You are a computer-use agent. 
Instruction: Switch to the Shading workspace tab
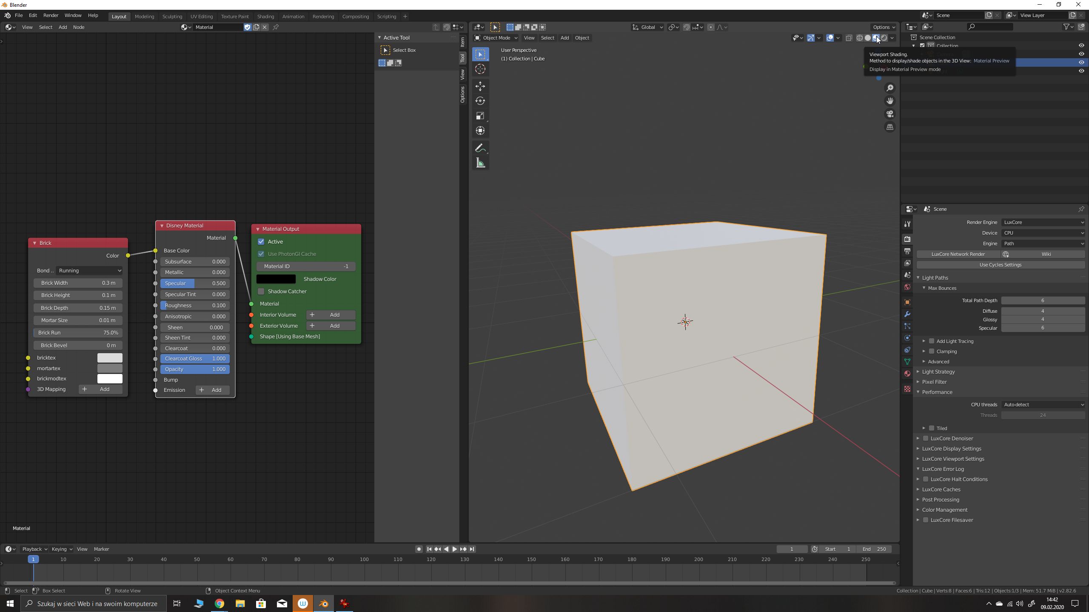265,17
